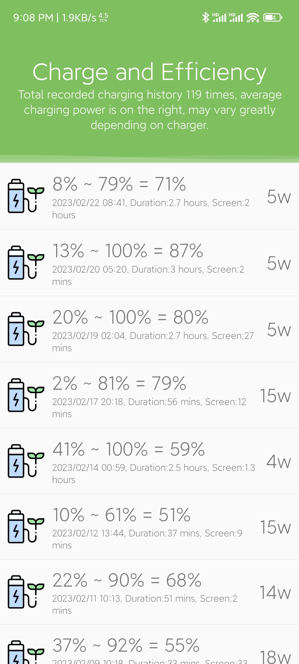The image size is (299, 664).
Task: Open the 2023/02/14 00:59 charging record
Action: [x=149, y=461]
